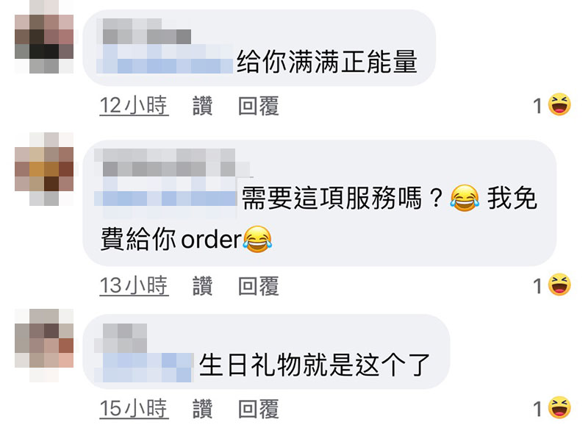Screen dimensions: 588x425
Task: Click the tagged name before 生日礼物就是这个了
Action: [143, 368]
